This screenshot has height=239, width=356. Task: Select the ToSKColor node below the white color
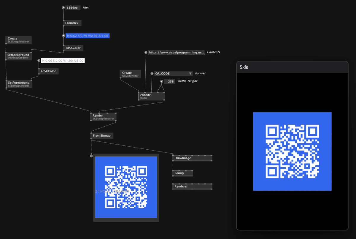(x=48, y=71)
